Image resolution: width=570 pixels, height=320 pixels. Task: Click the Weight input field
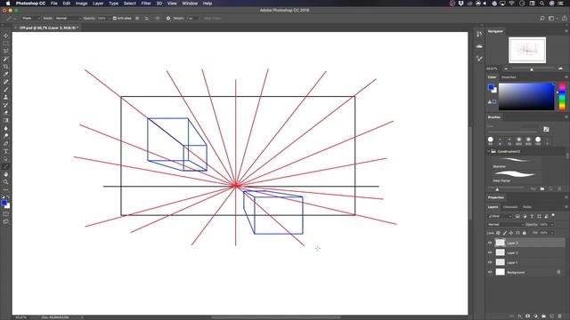[191, 18]
